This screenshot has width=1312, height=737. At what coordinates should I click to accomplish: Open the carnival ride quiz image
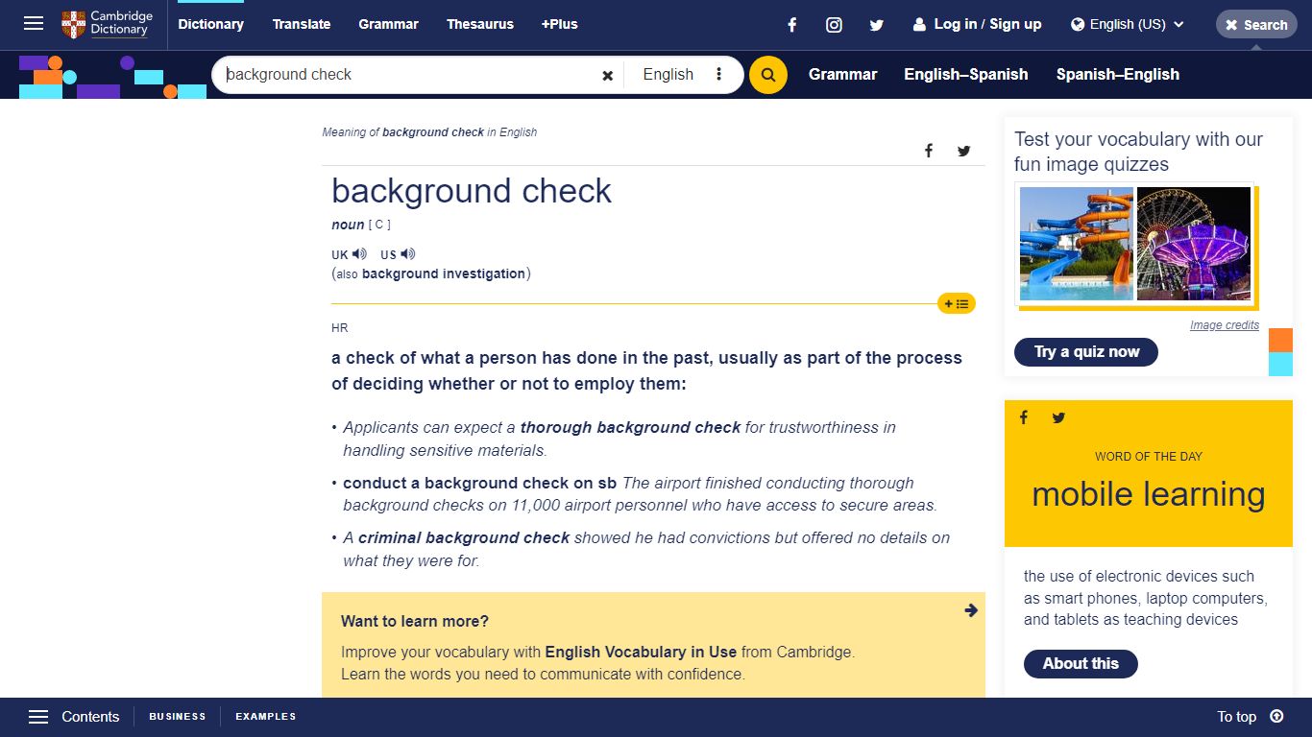(x=1194, y=244)
